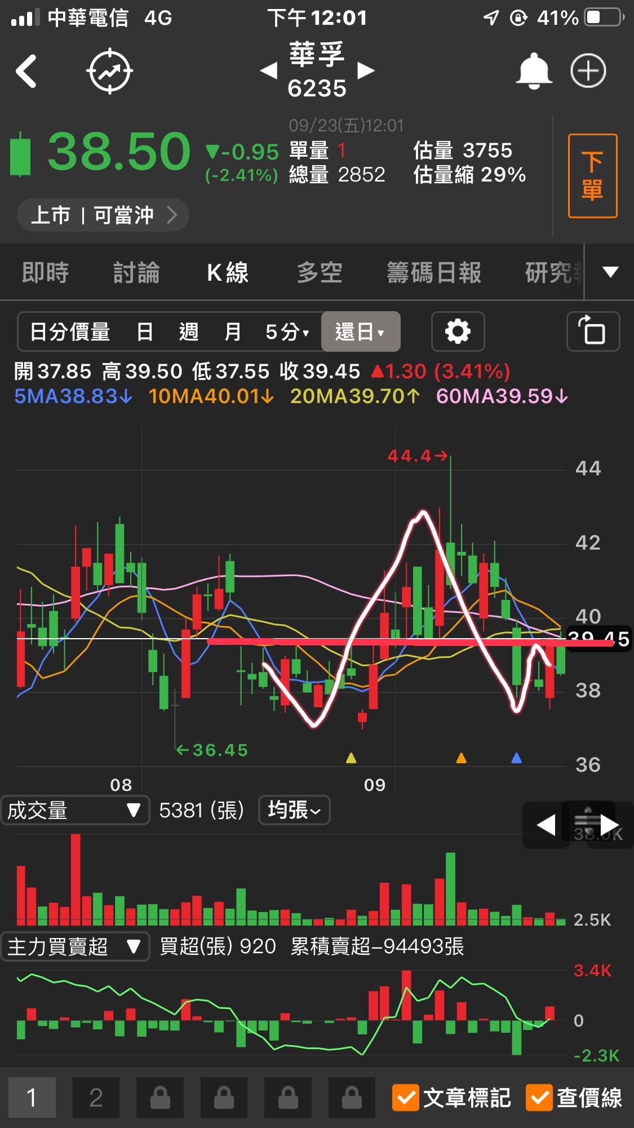Tap the yellow triangle marker on chart
634x1128 pixels.
pyautogui.click(x=351, y=758)
